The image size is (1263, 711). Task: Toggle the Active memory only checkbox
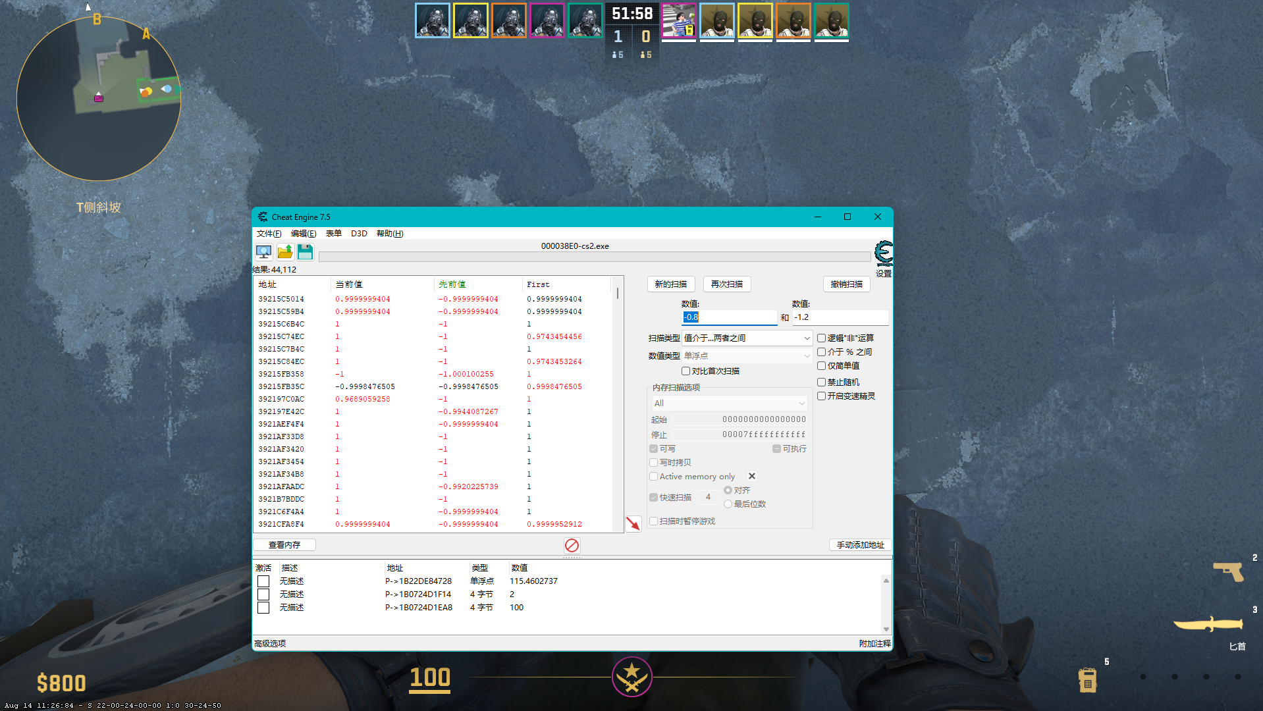tap(653, 476)
